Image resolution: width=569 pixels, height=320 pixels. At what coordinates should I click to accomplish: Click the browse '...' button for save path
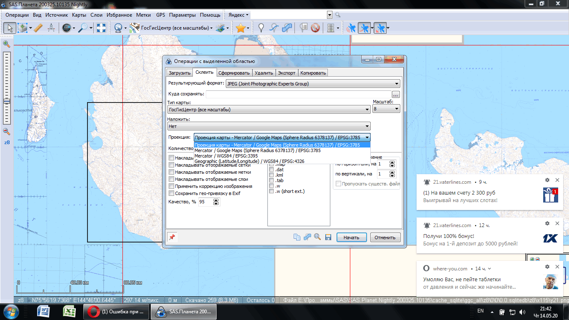coord(396,94)
